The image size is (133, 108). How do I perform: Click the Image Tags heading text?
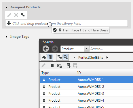click(x=20, y=37)
